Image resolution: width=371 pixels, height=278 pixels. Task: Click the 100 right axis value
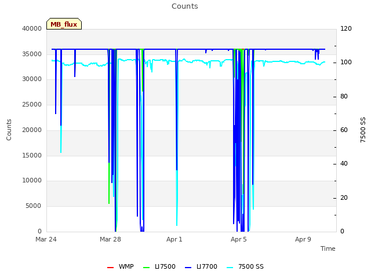[x=346, y=63]
